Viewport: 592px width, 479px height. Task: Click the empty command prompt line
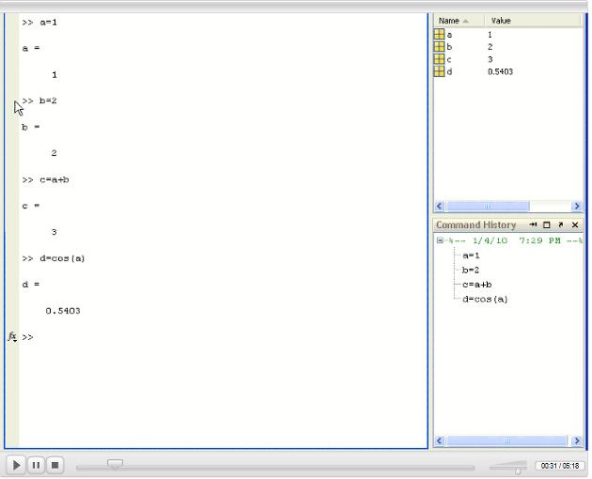pyautogui.click(x=223, y=337)
